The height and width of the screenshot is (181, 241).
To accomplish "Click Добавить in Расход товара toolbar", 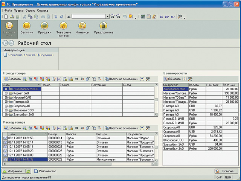I will pos(12,128).
